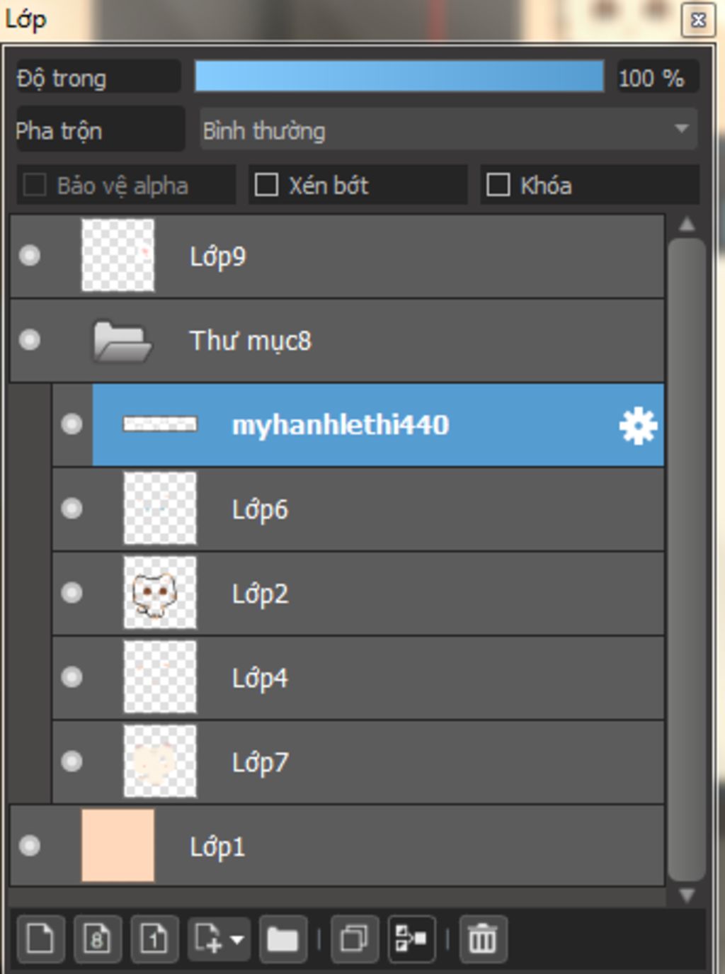
Task: Collapse the Thư mục8 folder
Action: (x=122, y=341)
